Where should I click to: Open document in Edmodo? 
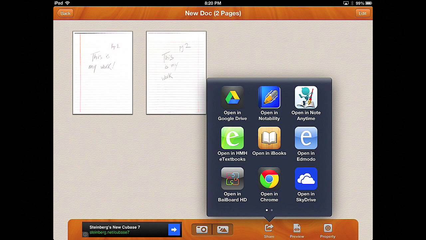coord(306,144)
